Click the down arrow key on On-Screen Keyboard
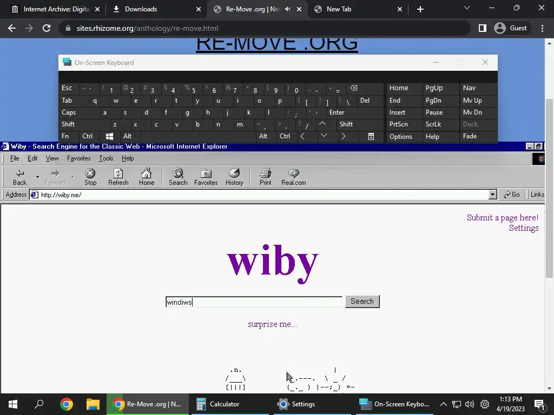The width and height of the screenshot is (554, 415). pos(324,136)
